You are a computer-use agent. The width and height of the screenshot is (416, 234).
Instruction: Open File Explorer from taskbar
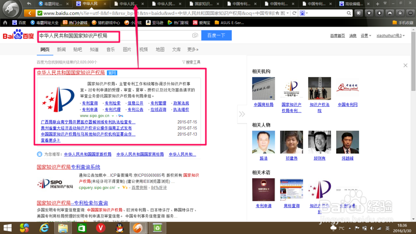click(x=63, y=228)
